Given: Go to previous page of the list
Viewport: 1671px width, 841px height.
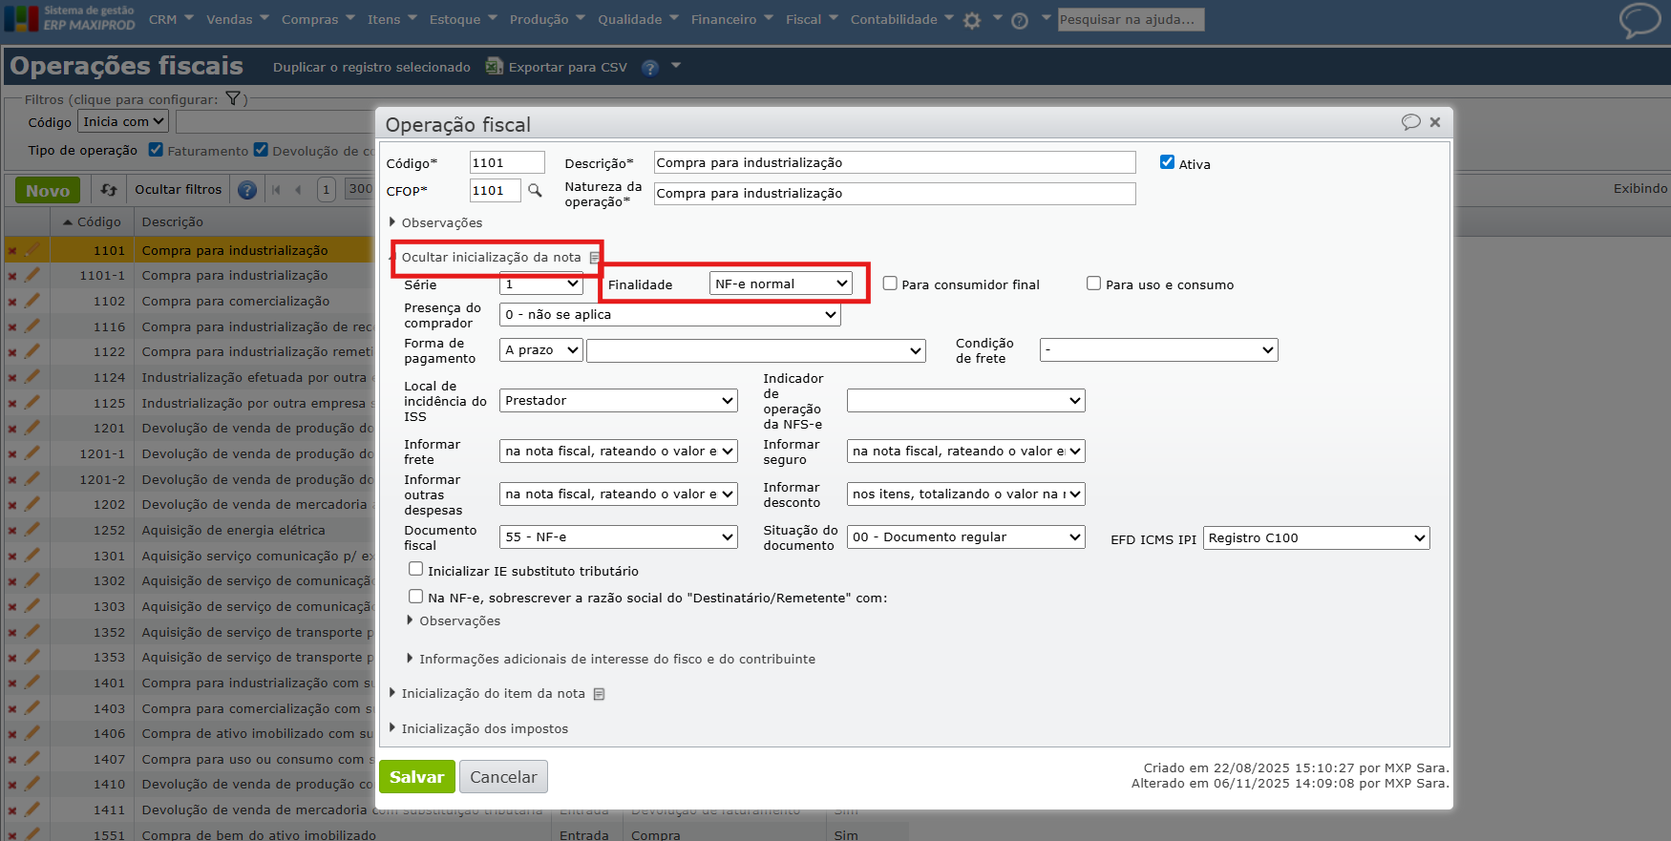Looking at the screenshot, I should [298, 190].
